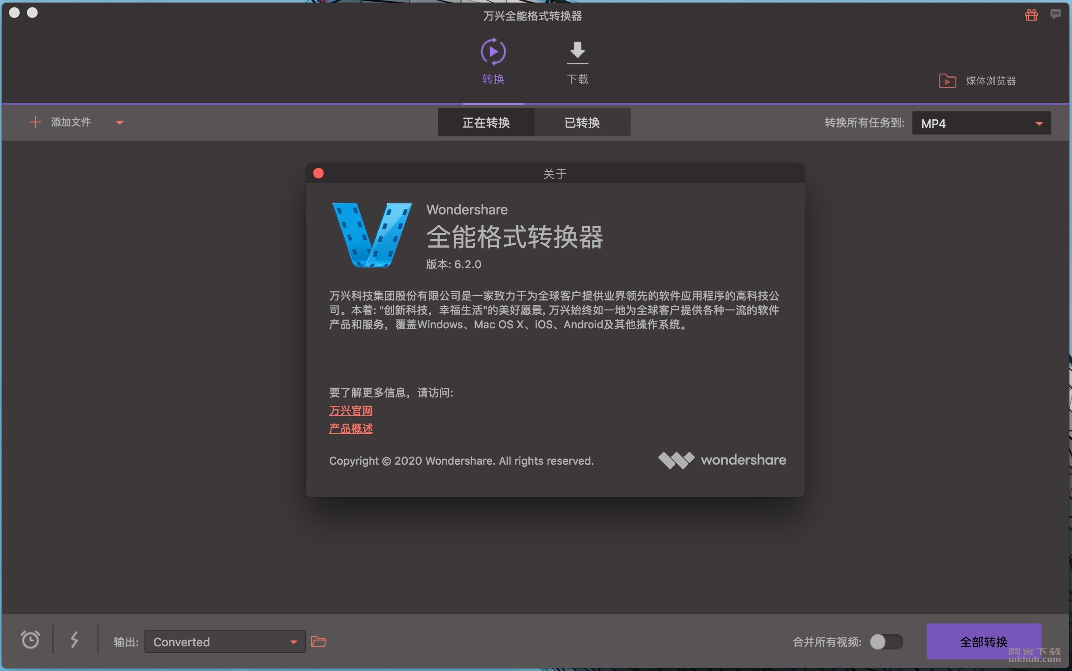The height and width of the screenshot is (671, 1072).
Task: Close the 关于 about dialog
Action: pos(318,174)
